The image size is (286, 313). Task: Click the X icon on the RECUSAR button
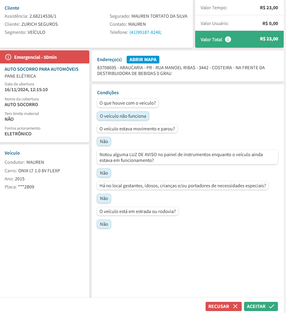pyautogui.click(x=236, y=306)
